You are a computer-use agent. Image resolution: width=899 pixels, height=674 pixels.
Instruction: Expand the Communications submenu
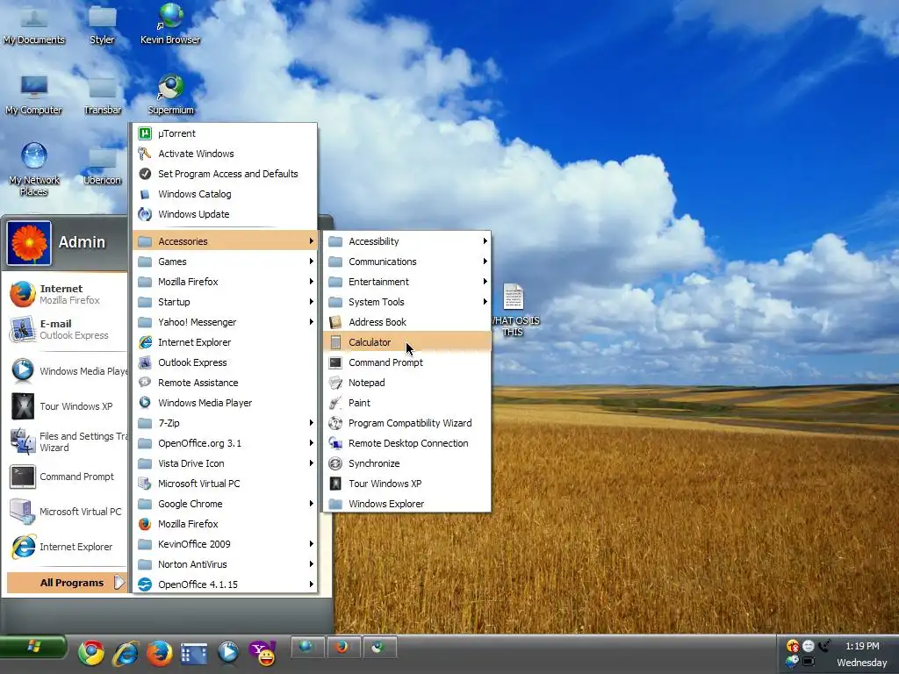[407, 262]
